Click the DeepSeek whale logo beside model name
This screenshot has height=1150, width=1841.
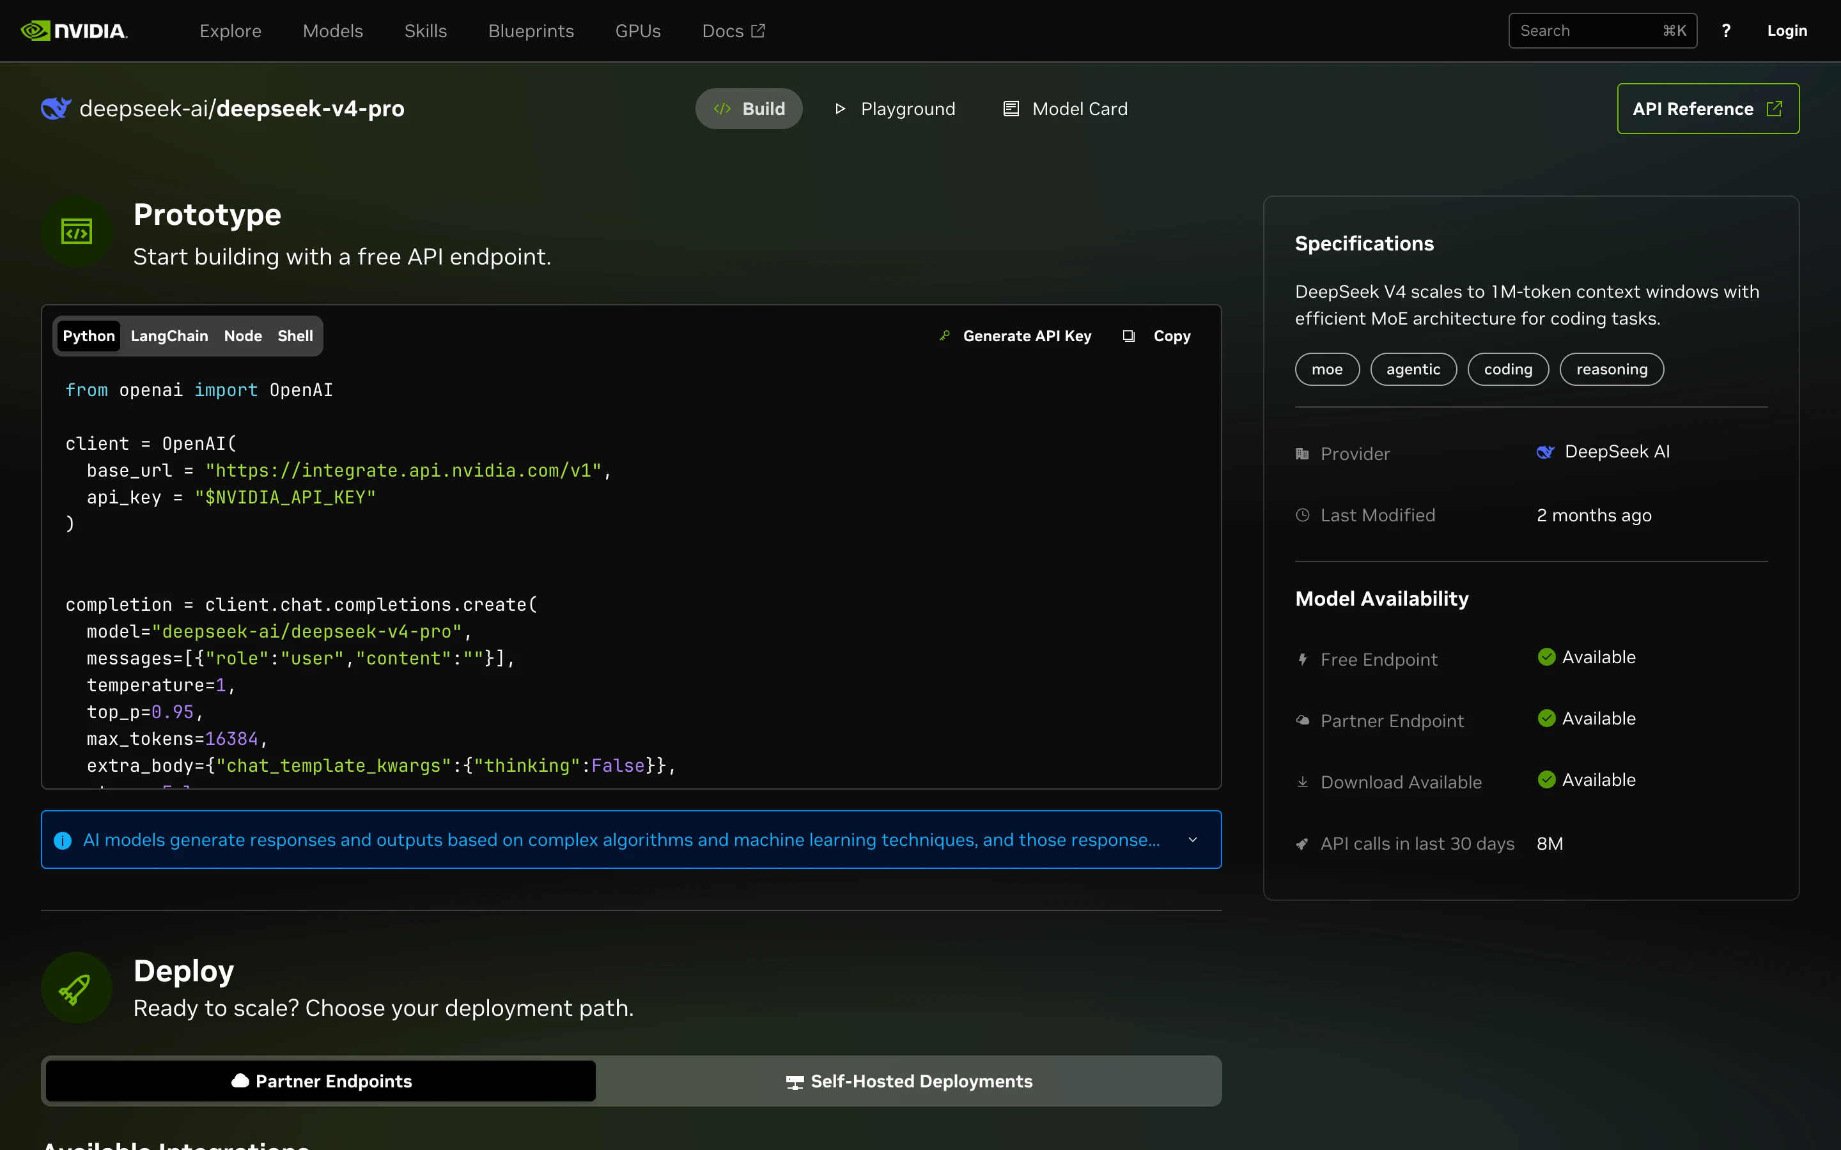[56, 109]
